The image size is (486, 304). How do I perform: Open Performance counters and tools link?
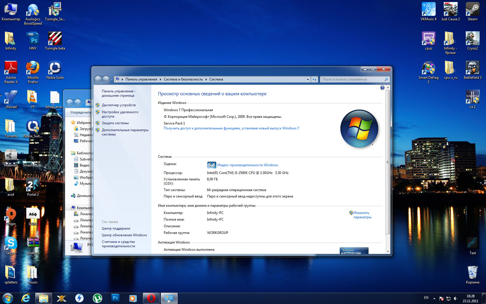pos(118,244)
